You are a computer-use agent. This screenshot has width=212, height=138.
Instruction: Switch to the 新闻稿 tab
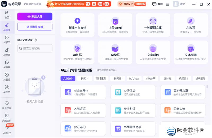pyautogui.click(x=117, y=78)
